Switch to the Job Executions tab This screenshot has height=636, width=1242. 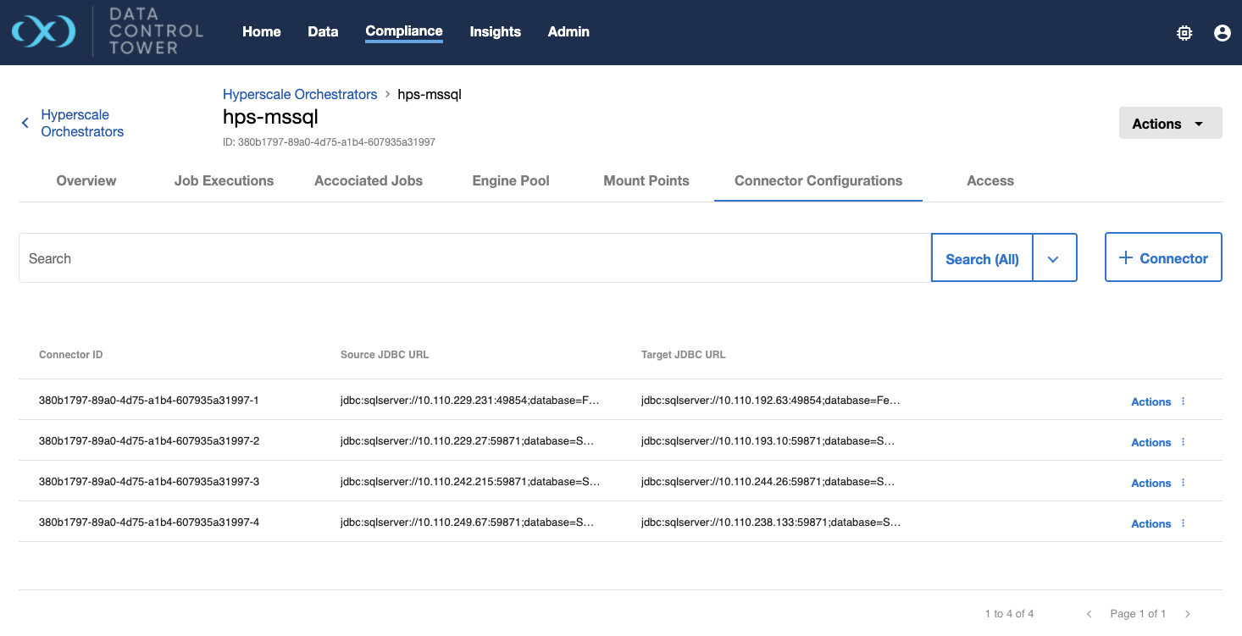(x=224, y=180)
